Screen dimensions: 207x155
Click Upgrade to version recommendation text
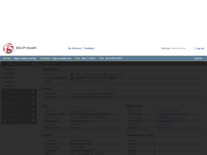pyautogui.click(x=95, y=78)
